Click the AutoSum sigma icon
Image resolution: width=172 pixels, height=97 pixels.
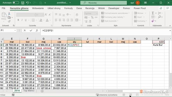[153, 13]
